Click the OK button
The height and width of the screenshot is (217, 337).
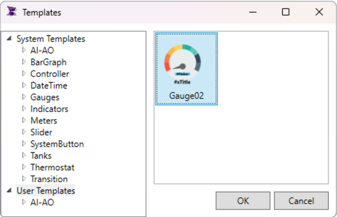click(x=243, y=201)
